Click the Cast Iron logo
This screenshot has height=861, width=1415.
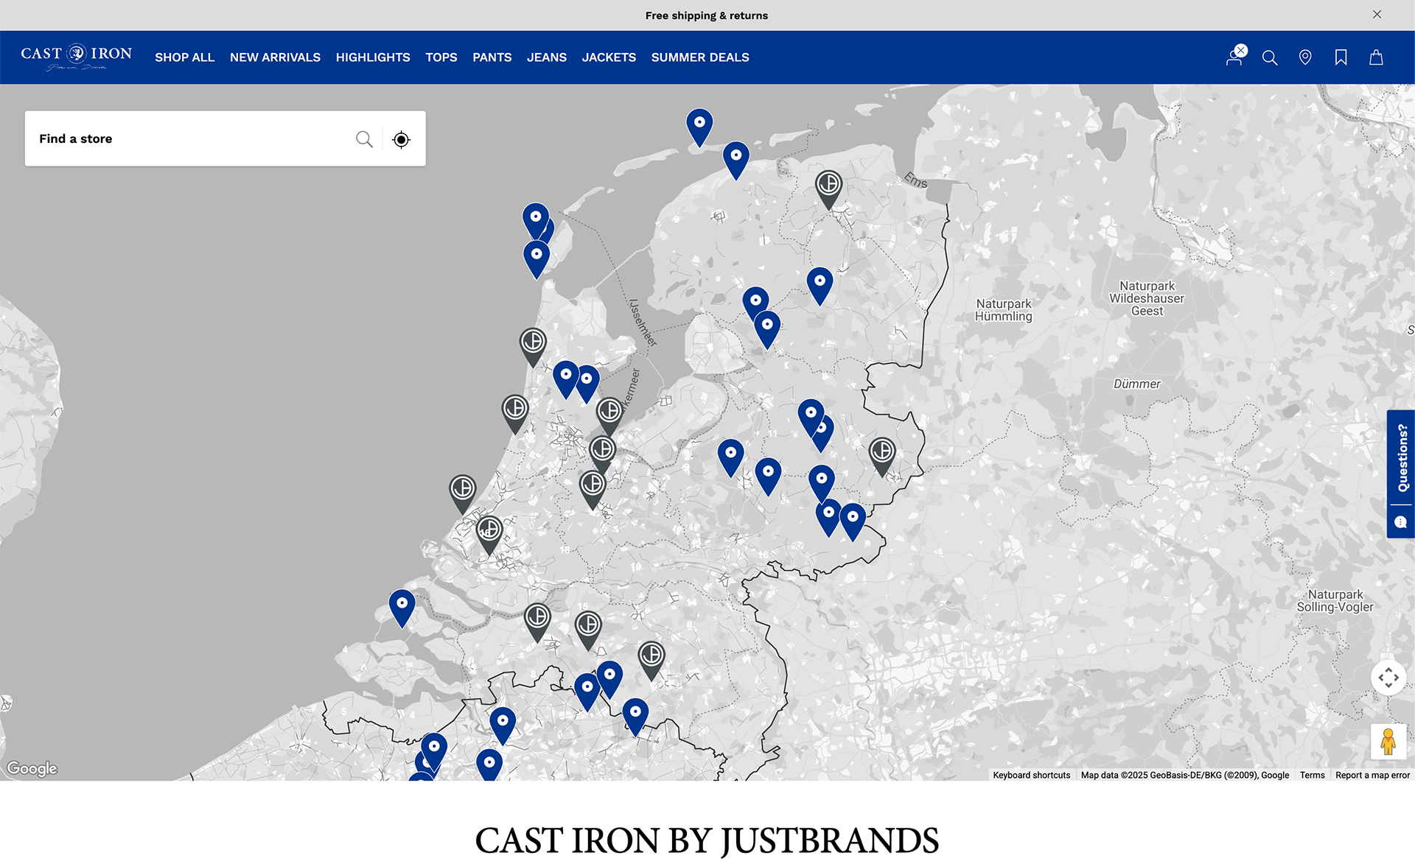(x=77, y=57)
